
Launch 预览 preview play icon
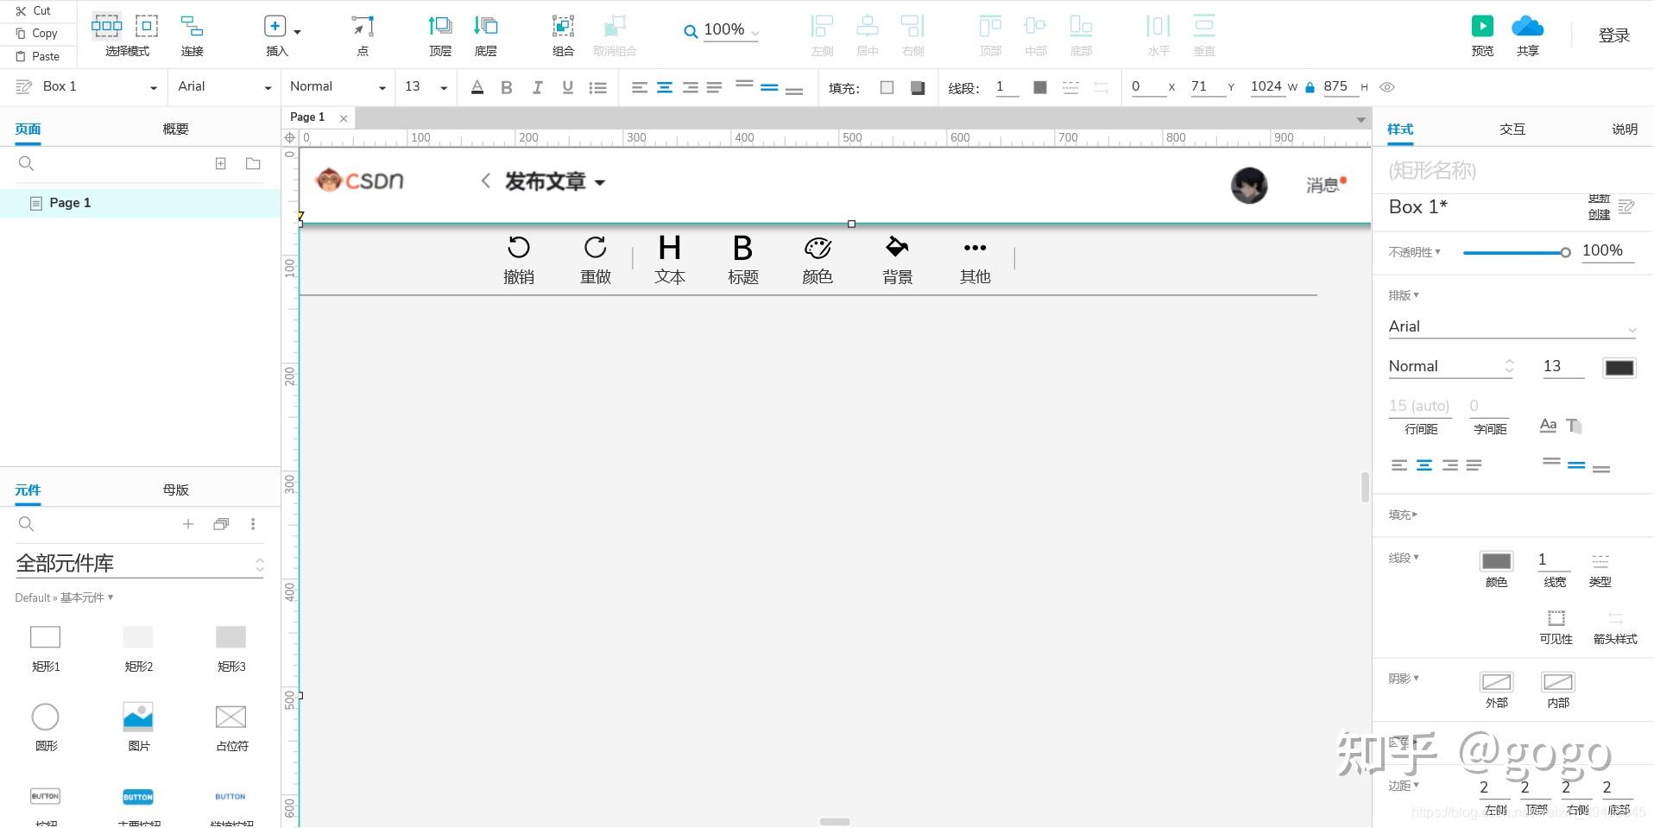click(1482, 26)
